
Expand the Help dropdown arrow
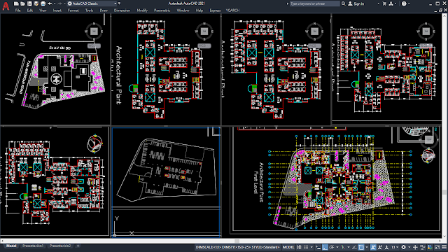point(409,3)
